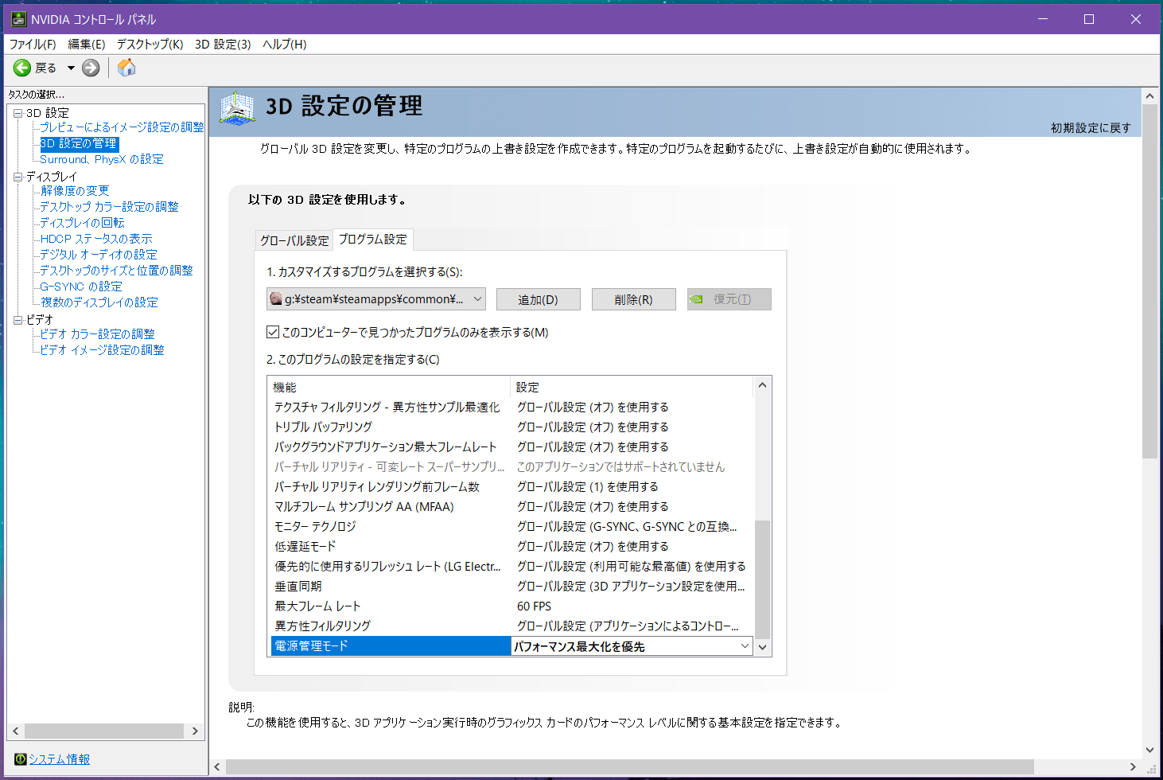This screenshot has height=780, width=1163.
Task: Click the main pane horizontal scroll-right arrow
Action: pos(1133,767)
